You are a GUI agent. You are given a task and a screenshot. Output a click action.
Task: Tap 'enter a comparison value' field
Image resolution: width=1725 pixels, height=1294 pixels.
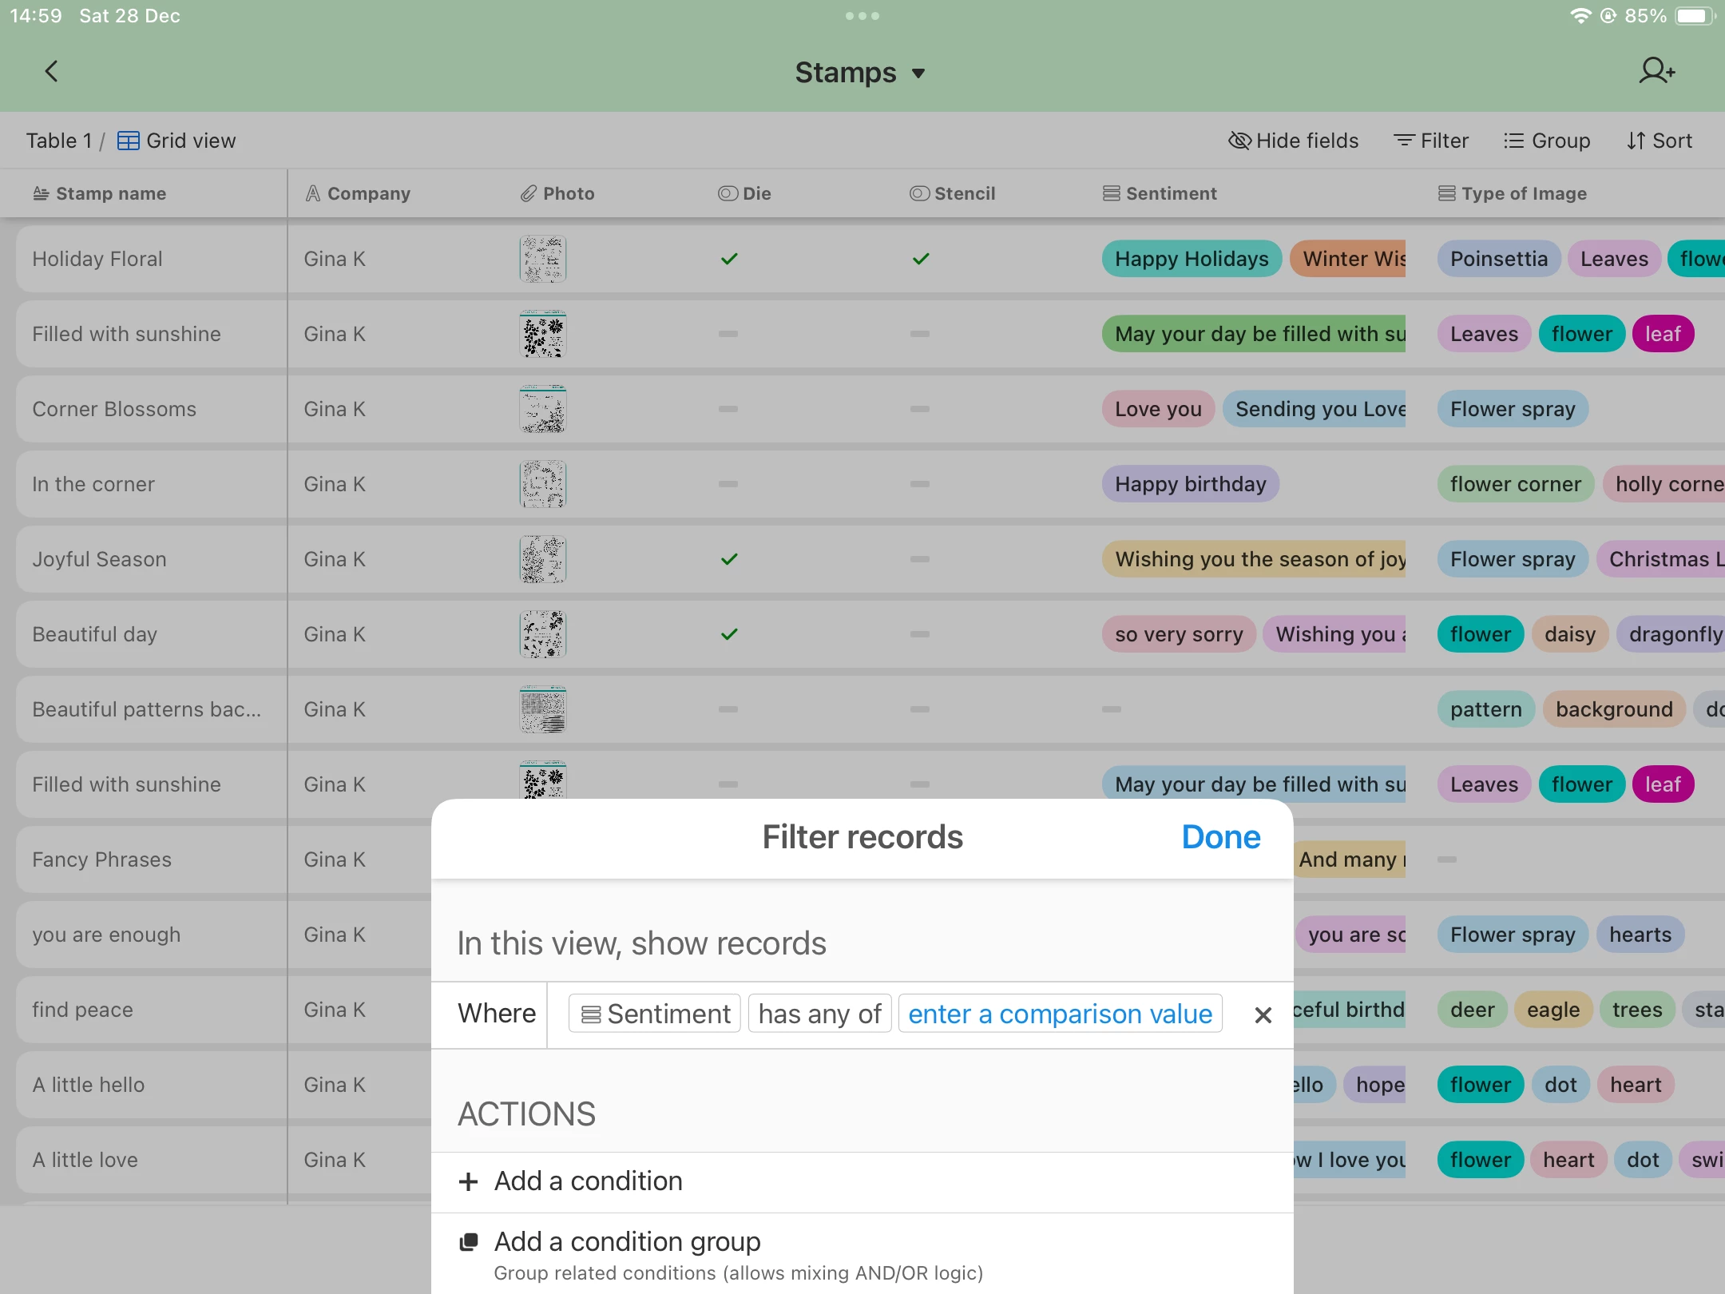tap(1060, 1014)
